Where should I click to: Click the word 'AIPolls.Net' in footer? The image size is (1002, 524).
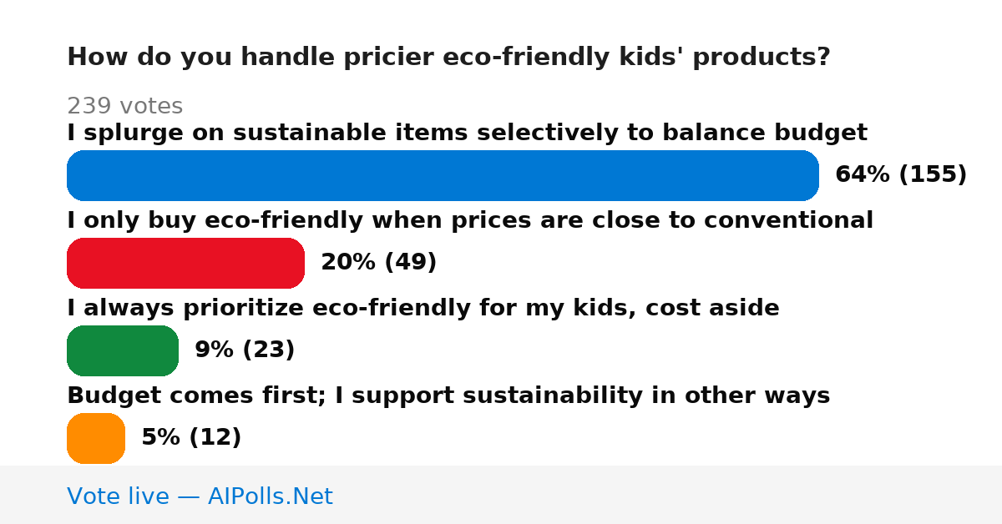point(271,496)
